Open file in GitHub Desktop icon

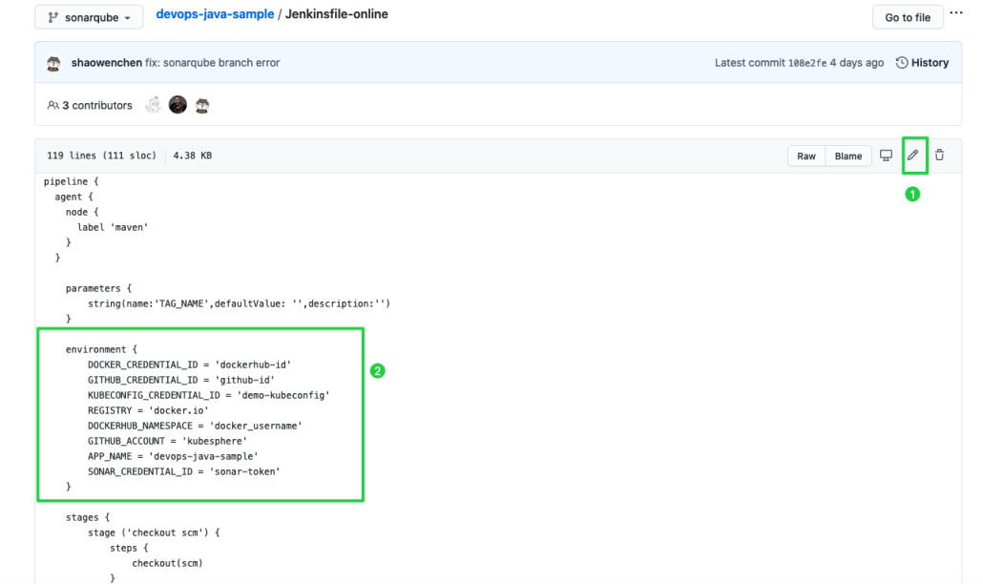[886, 156]
